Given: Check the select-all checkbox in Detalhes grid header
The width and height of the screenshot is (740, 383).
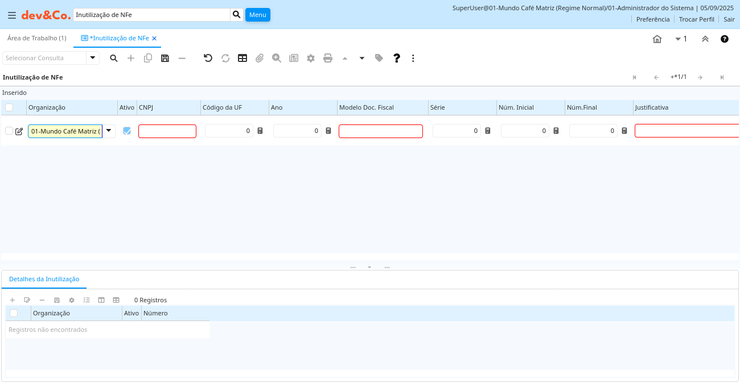Looking at the screenshot, I should pos(14,313).
